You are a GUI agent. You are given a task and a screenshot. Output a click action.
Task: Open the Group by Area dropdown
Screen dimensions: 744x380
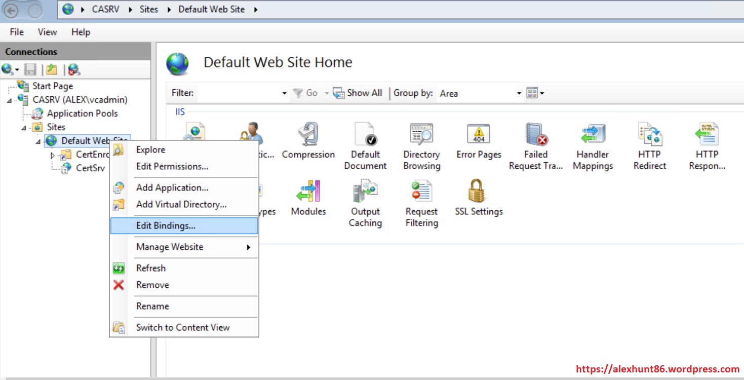coord(519,93)
